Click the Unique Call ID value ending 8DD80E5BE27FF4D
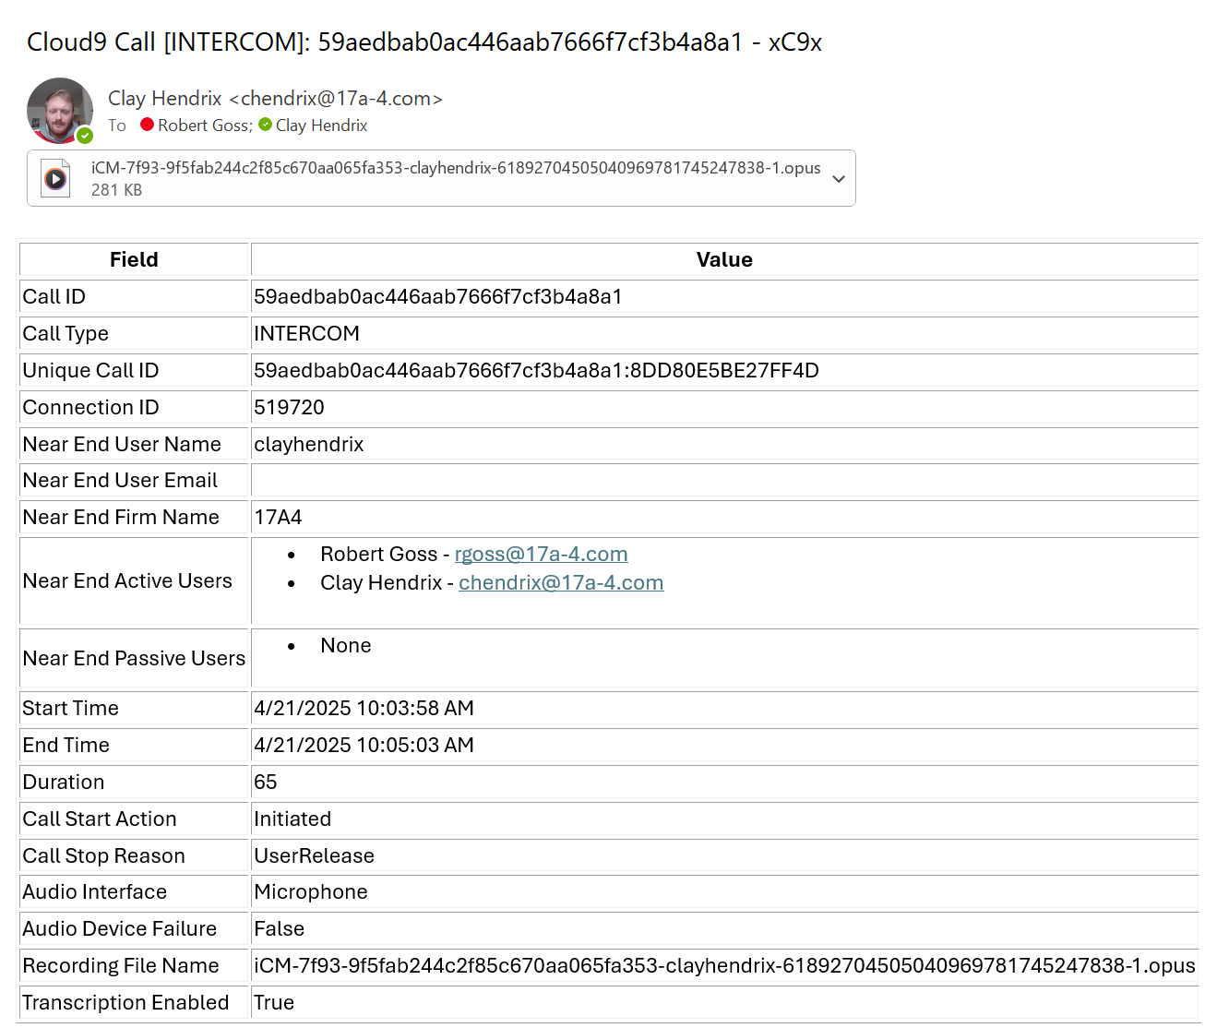 [536, 370]
